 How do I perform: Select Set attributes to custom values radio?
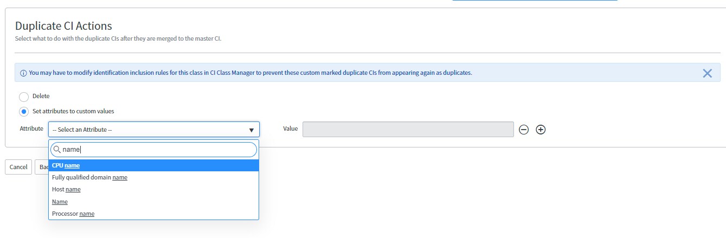[24, 112]
